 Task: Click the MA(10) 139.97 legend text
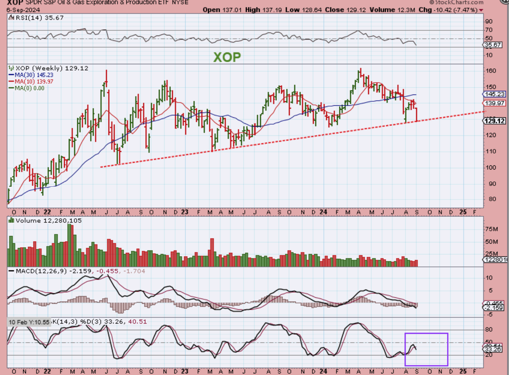click(x=34, y=81)
